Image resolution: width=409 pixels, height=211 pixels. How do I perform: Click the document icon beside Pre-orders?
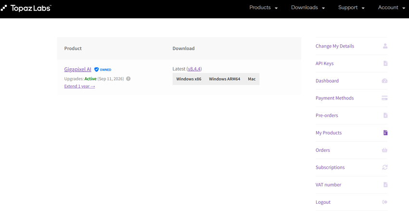385,115
